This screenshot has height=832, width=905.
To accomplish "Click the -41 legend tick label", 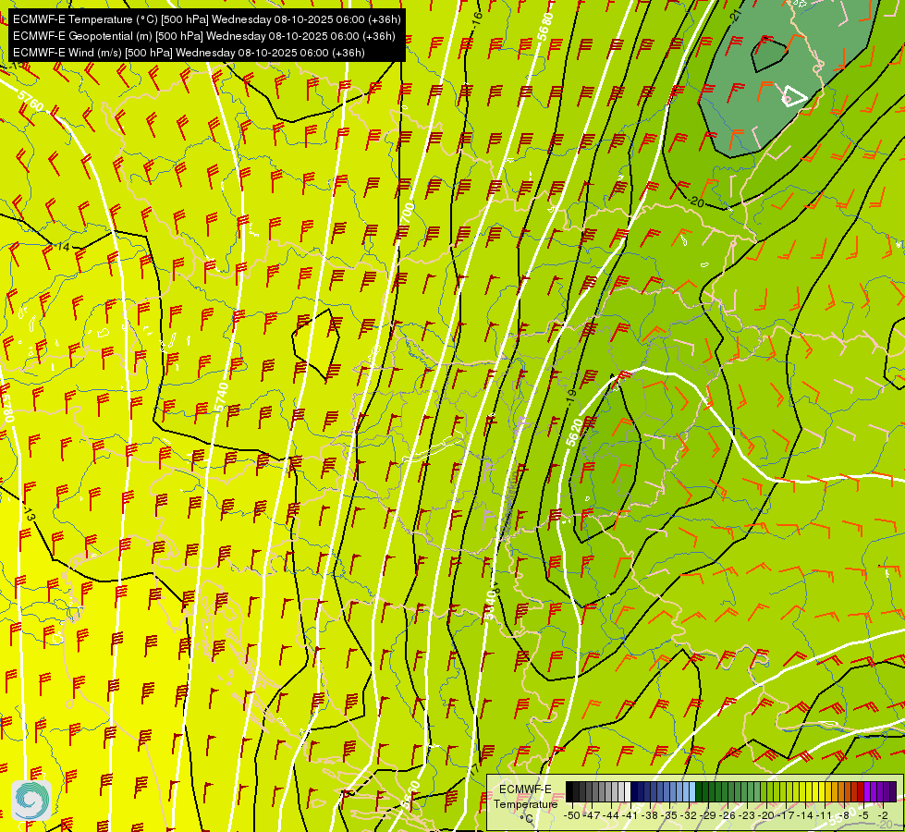I will (x=630, y=816).
